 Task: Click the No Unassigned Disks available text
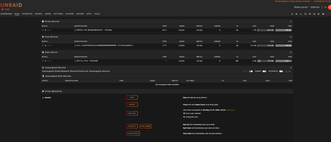pyautogui.click(x=167, y=84)
